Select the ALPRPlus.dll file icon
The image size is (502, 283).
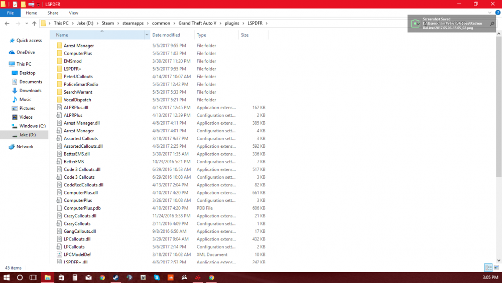tap(59, 107)
